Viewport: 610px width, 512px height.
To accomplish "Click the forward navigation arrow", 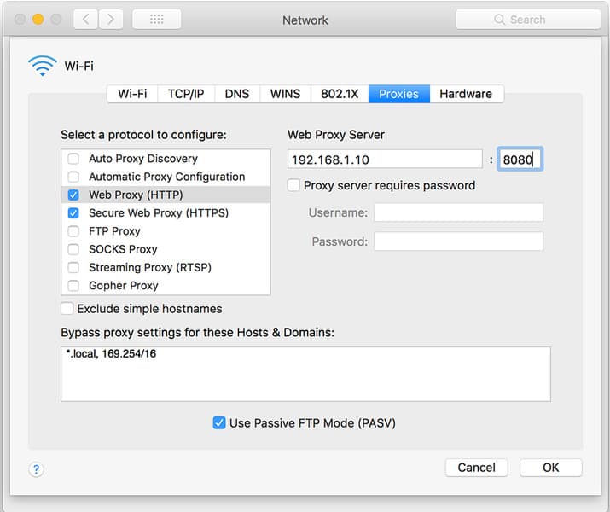I will [x=111, y=19].
